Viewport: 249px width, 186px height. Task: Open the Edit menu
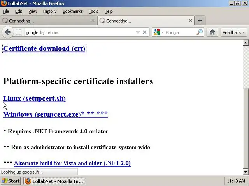coord(19,11)
